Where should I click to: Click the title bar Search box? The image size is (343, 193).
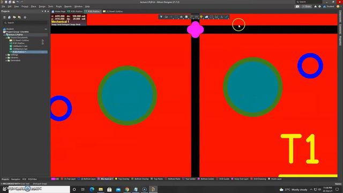point(309,2)
